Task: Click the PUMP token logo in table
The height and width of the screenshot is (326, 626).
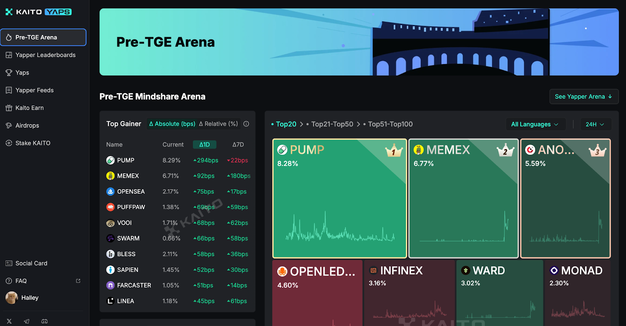Action: [x=110, y=160]
